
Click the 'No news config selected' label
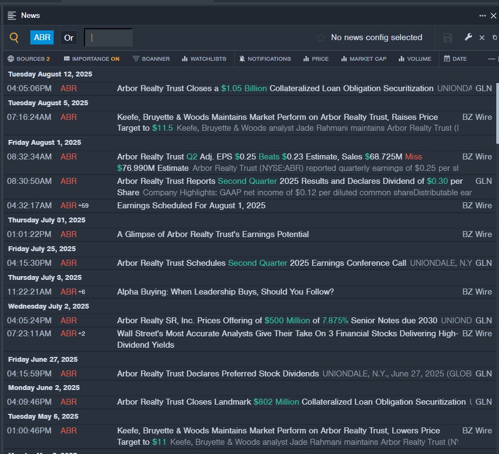(377, 37)
